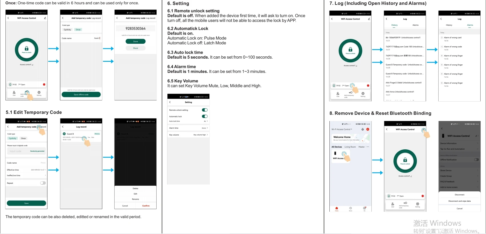Click Disconnect and wipe data
486x234 pixels.
click(459, 201)
